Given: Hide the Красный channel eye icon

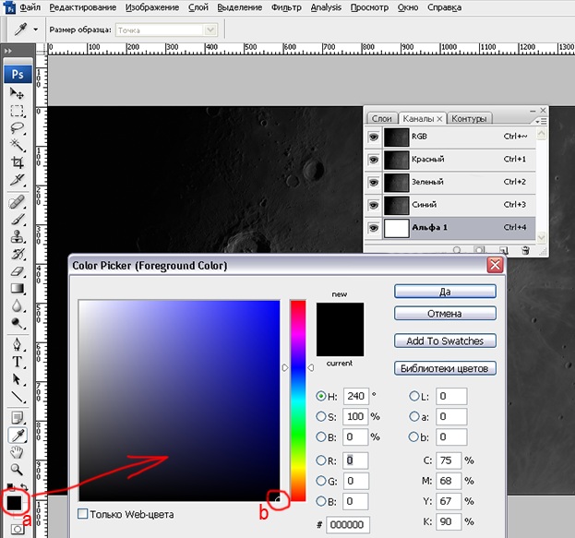Looking at the screenshot, I should click(x=373, y=160).
